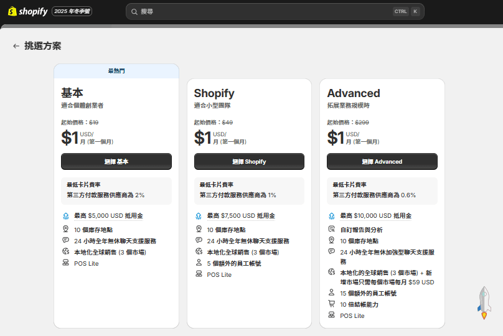Image resolution: width=503 pixels, height=336 pixels.
Task: Open the 2025 年冬季版 edition badge
Action: [72, 11]
